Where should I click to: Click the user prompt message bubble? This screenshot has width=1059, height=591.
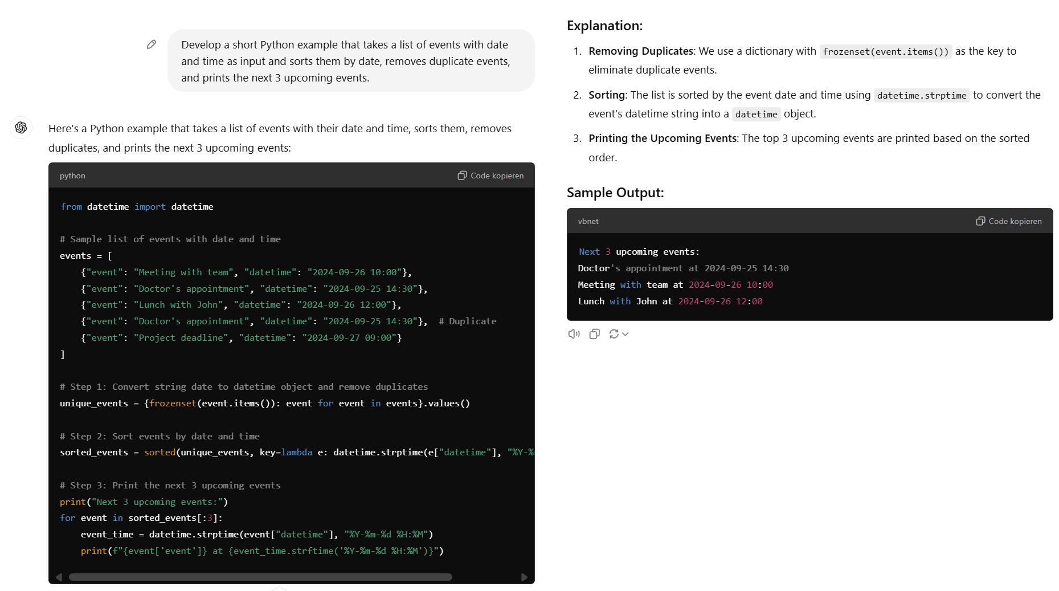pos(350,61)
